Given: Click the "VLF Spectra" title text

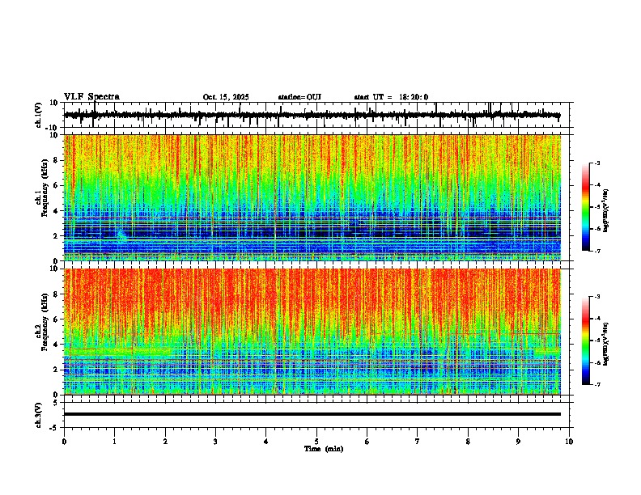Looking at the screenshot, I should point(91,97).
